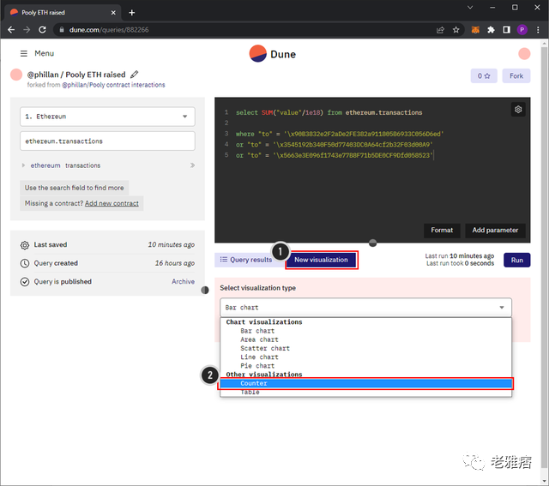Open the MetaMask fox extension icon
Screen dimensions: 549x486
(x=474, y=29)
